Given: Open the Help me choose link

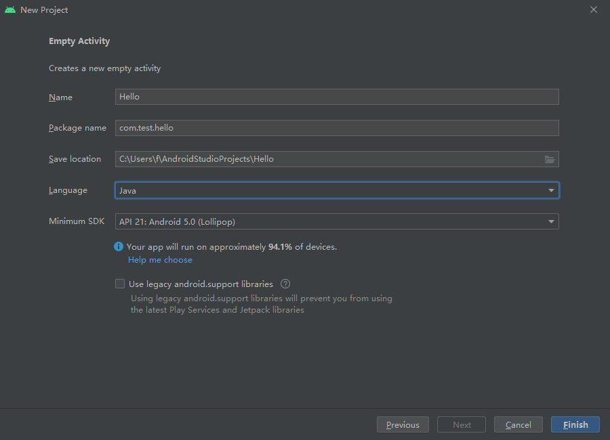Looking at the screenshot, I should (x=160, y=260).
